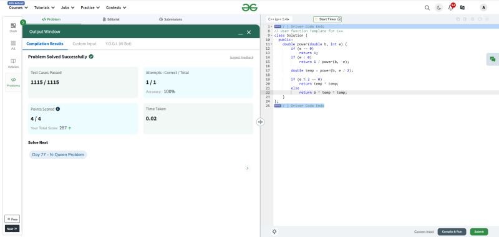Open Day 77 N-Queen Problem
Viewport: 499px width, 237px height.
click(x=58, y=155)
